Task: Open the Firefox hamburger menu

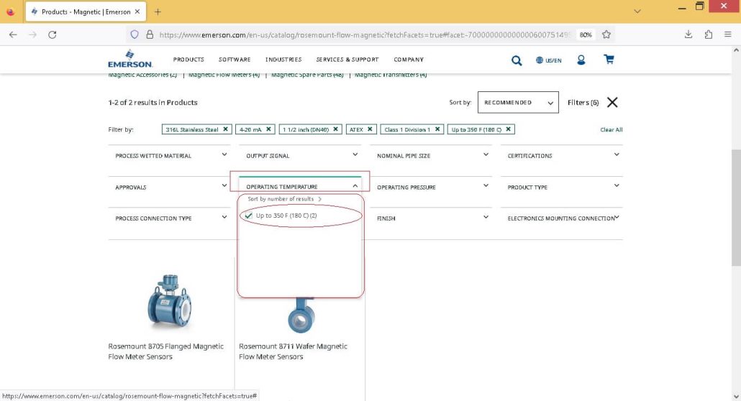Action: (x=728, y=34)
